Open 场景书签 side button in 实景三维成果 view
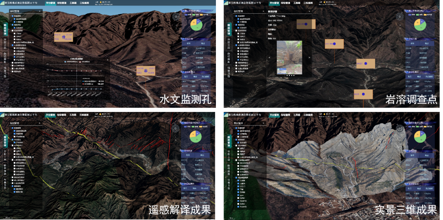This screenshot has width=443, height=220. pyautogui.click(x=229, y=183)
